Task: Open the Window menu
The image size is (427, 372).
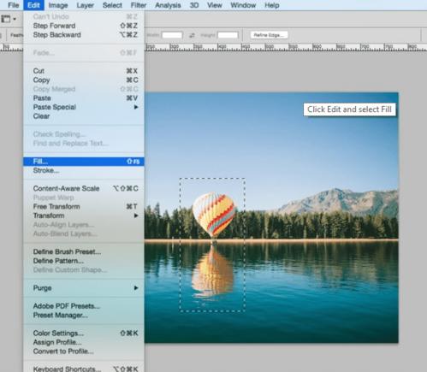Action: coord(243,5)
